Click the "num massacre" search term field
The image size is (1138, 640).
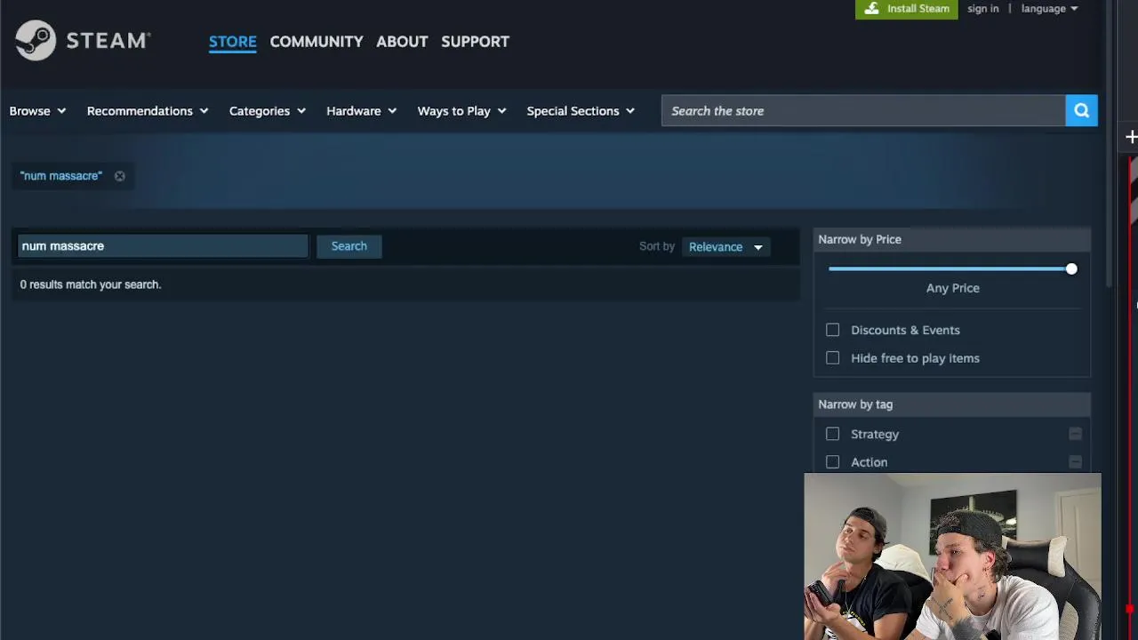pyautogui.click(x=163, y=246)
